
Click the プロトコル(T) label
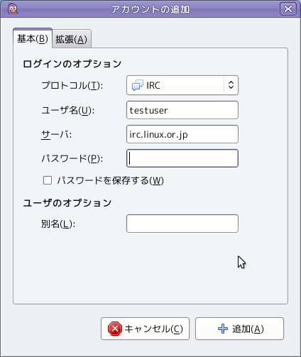point(72,85)
